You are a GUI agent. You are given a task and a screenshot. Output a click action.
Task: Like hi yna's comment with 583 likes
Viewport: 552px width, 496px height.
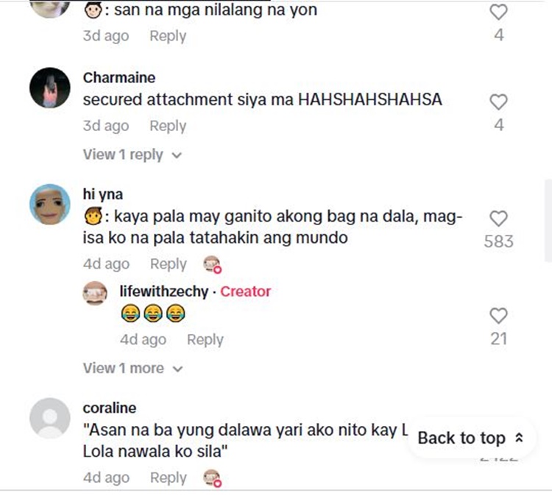498,219
